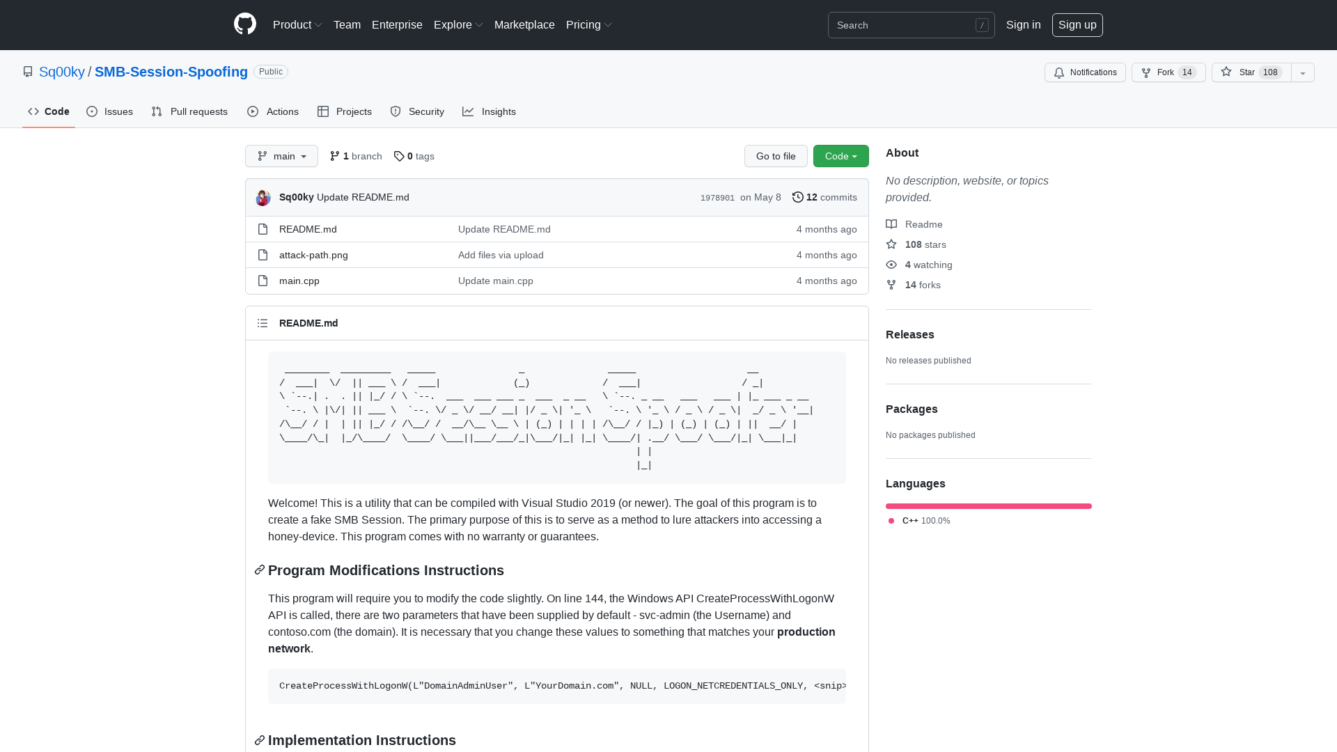Click the GitHub logo icon
This screenshot has height=752, width=1337.
point(245,24)
